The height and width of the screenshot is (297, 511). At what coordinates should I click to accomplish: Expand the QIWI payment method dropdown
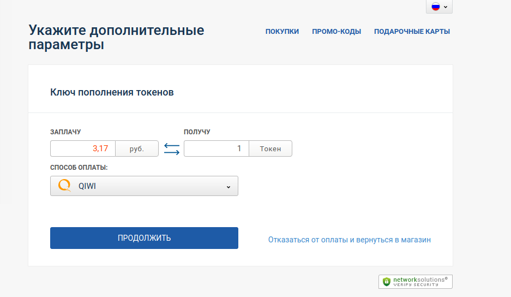click(x=144, y=186)
